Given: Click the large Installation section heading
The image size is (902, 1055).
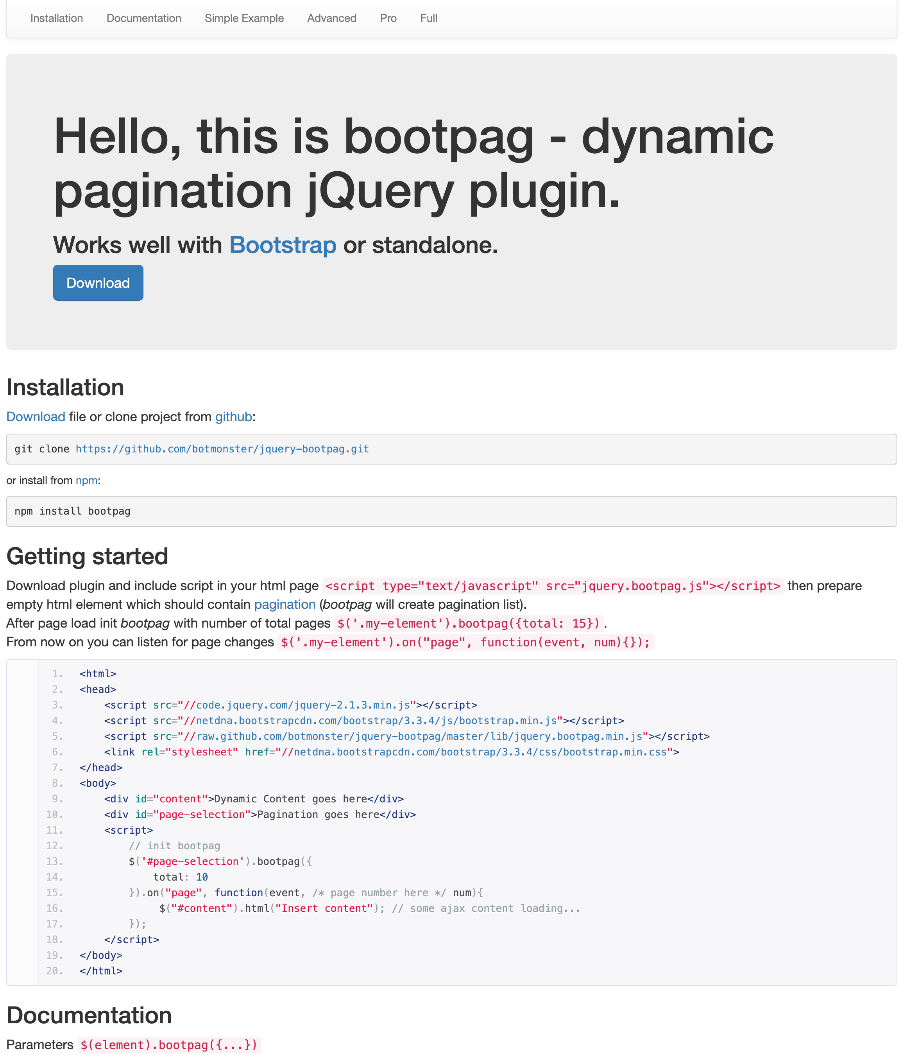Looking at the screenshot, I should [x=65, y=388].
